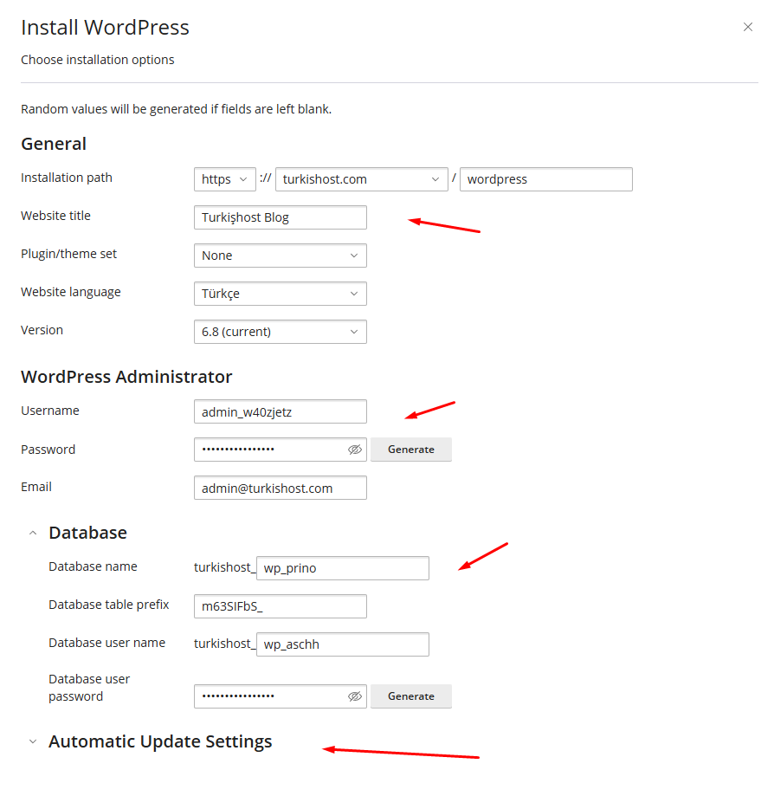This screenshot has height=796, width=774.
Task: Click the Database name field
Action: [343, 568]
